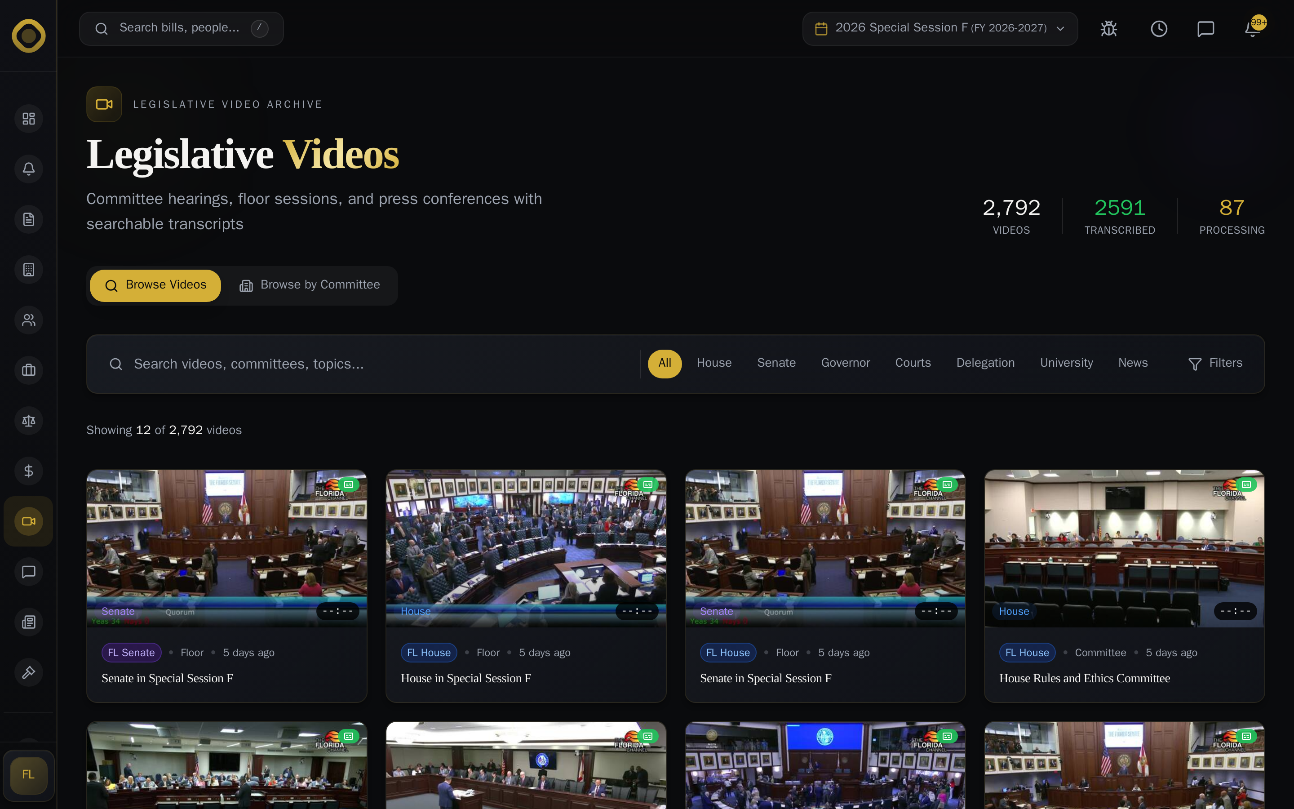Open the 2026 Special Session F dropdown
Image resolution: width=1294 pixels, height=809 pixels.
(939, 28)
